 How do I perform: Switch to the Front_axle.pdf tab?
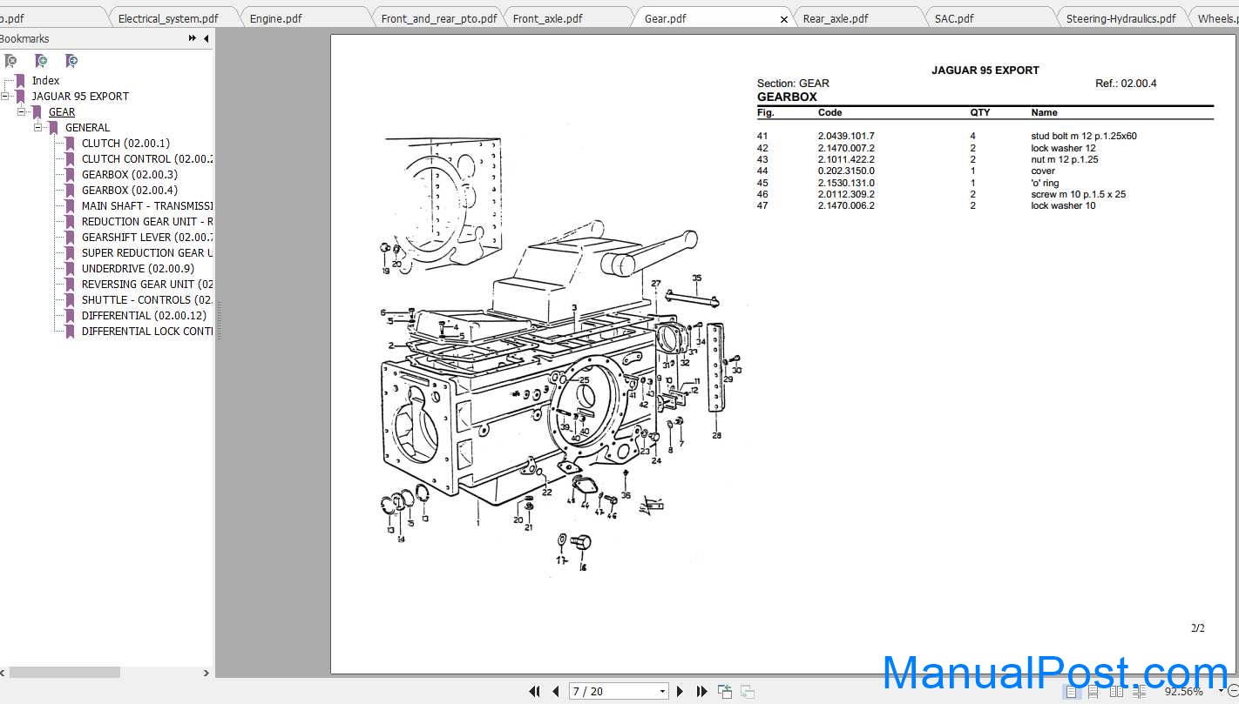(x=548, y=18)
